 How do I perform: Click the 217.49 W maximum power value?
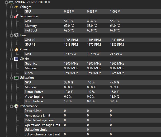coord(116,54)
